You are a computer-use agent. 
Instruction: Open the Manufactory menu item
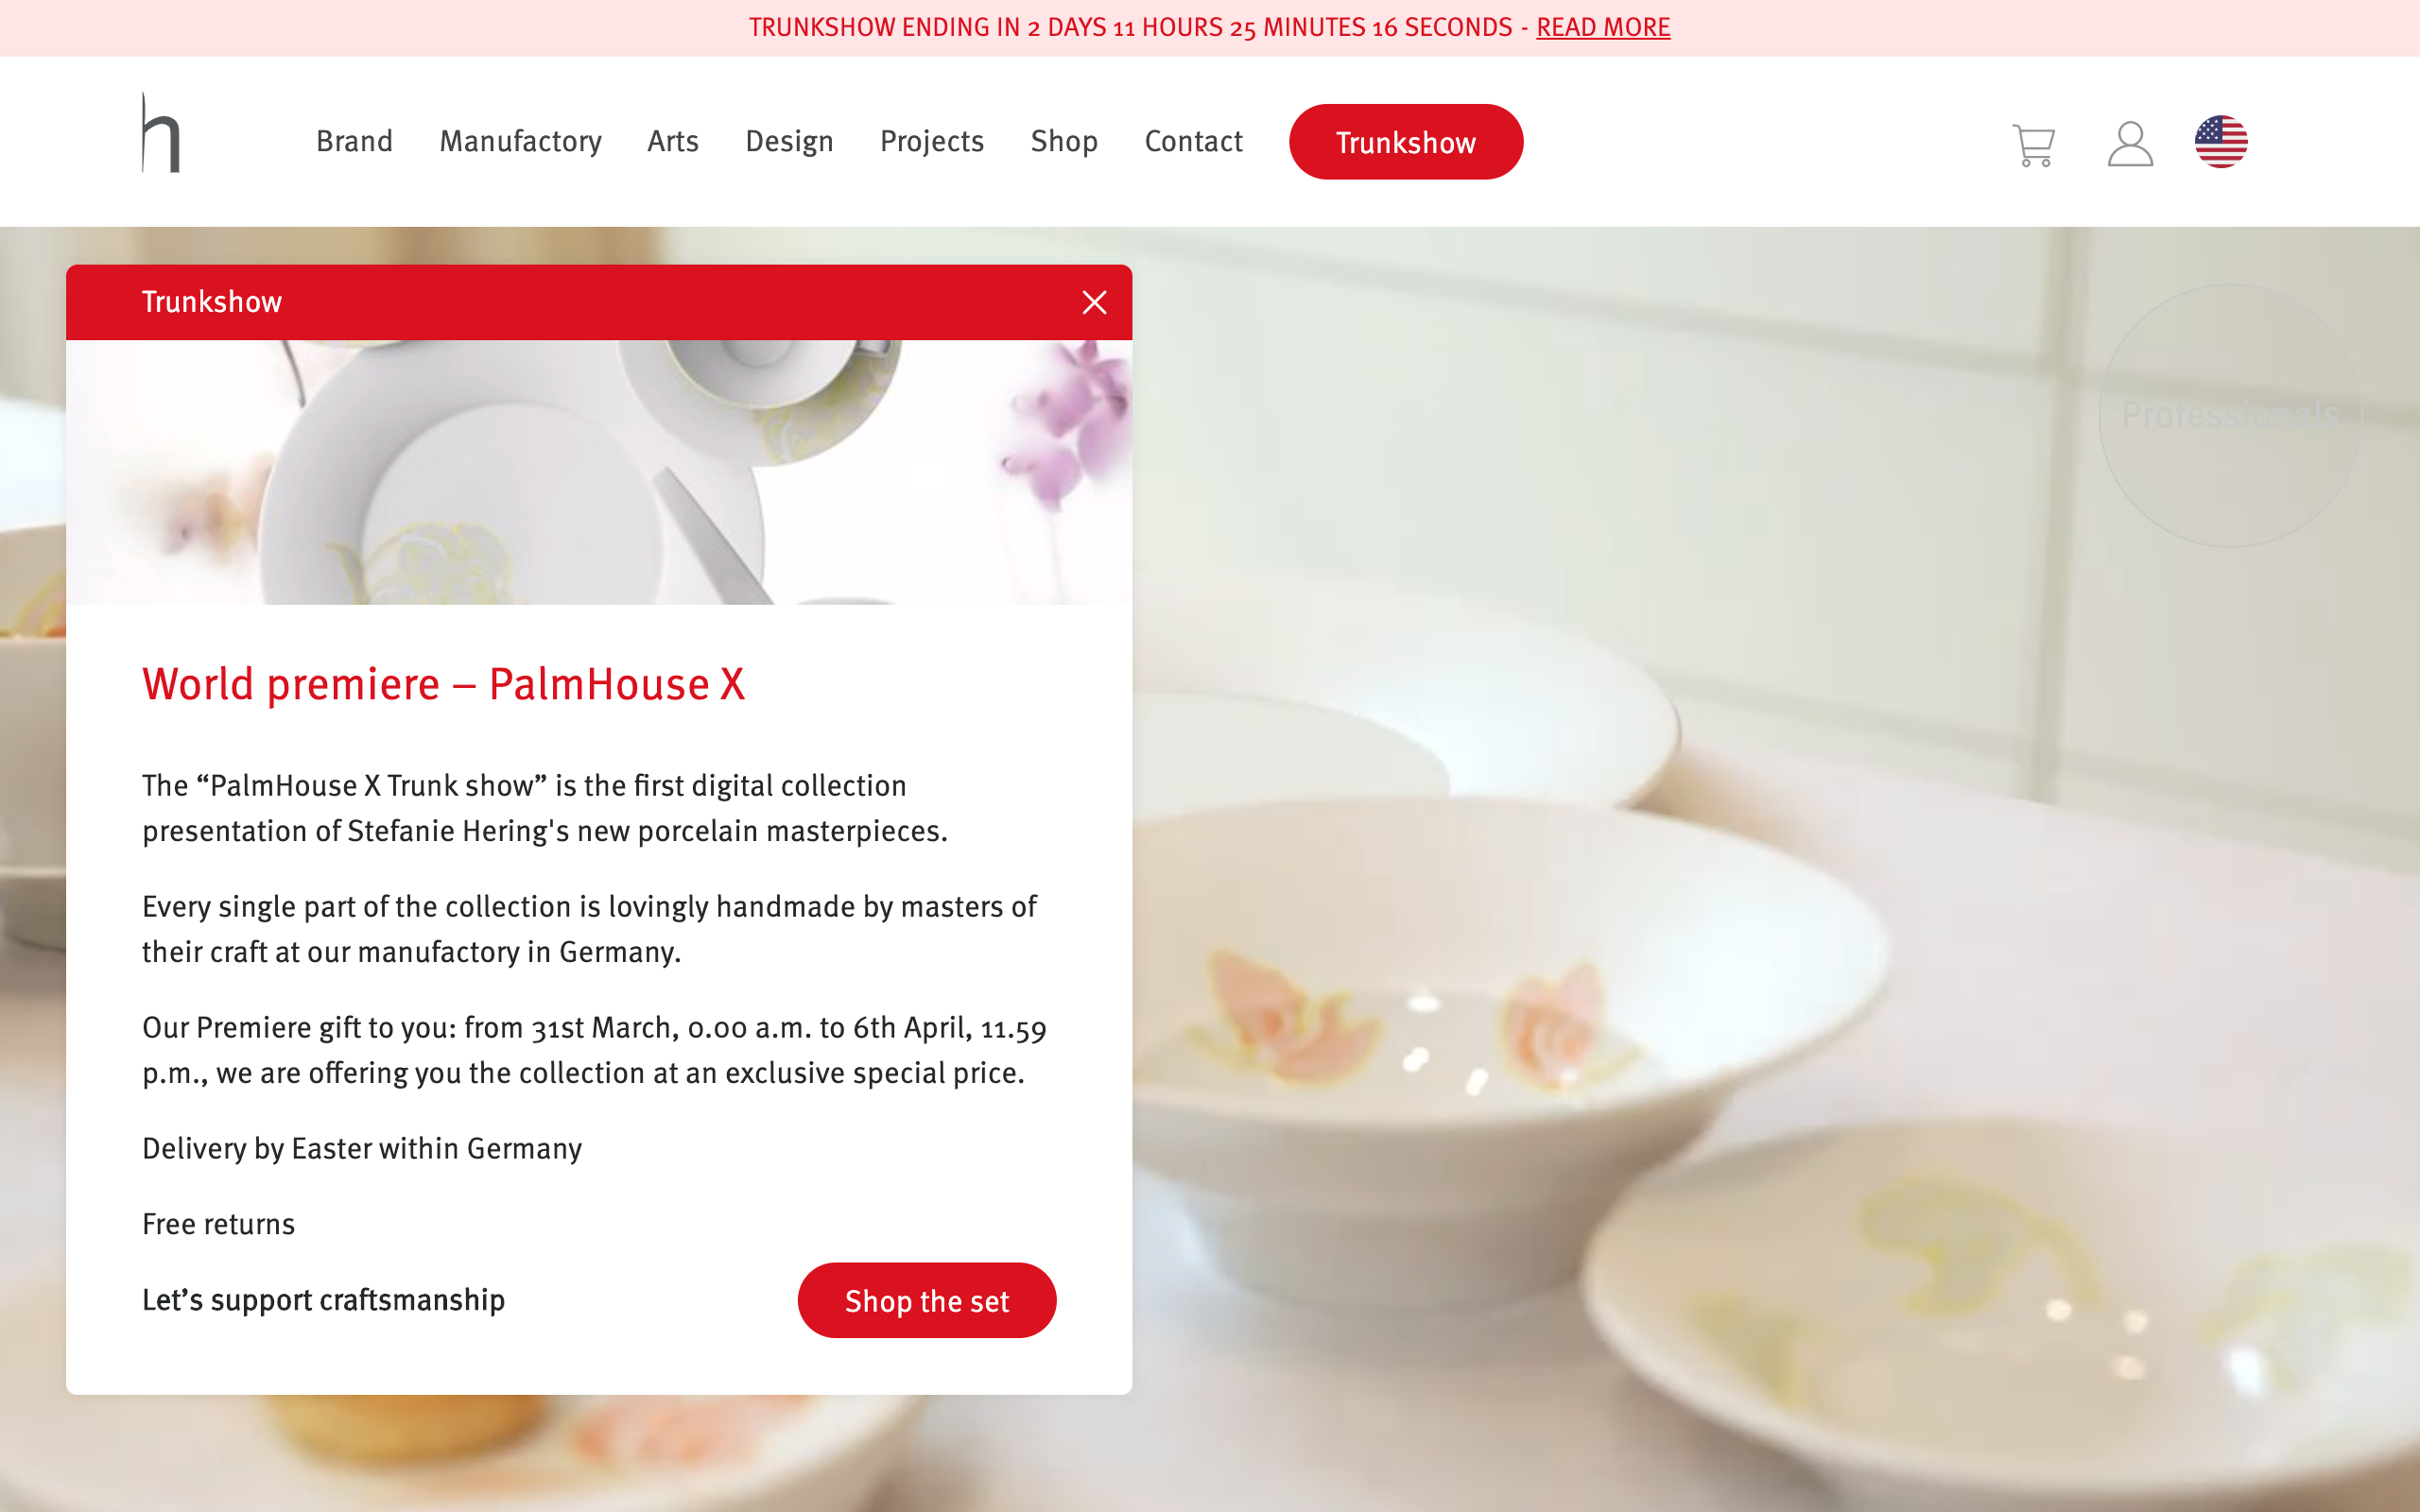point(520,141)
